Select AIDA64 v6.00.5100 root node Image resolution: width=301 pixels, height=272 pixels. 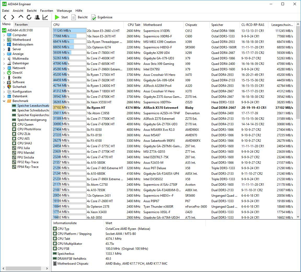[20, 30]
